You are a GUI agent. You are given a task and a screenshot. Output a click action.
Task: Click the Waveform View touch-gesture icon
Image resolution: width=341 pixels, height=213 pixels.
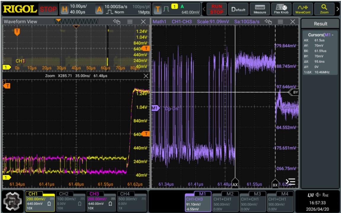[117, 22]
